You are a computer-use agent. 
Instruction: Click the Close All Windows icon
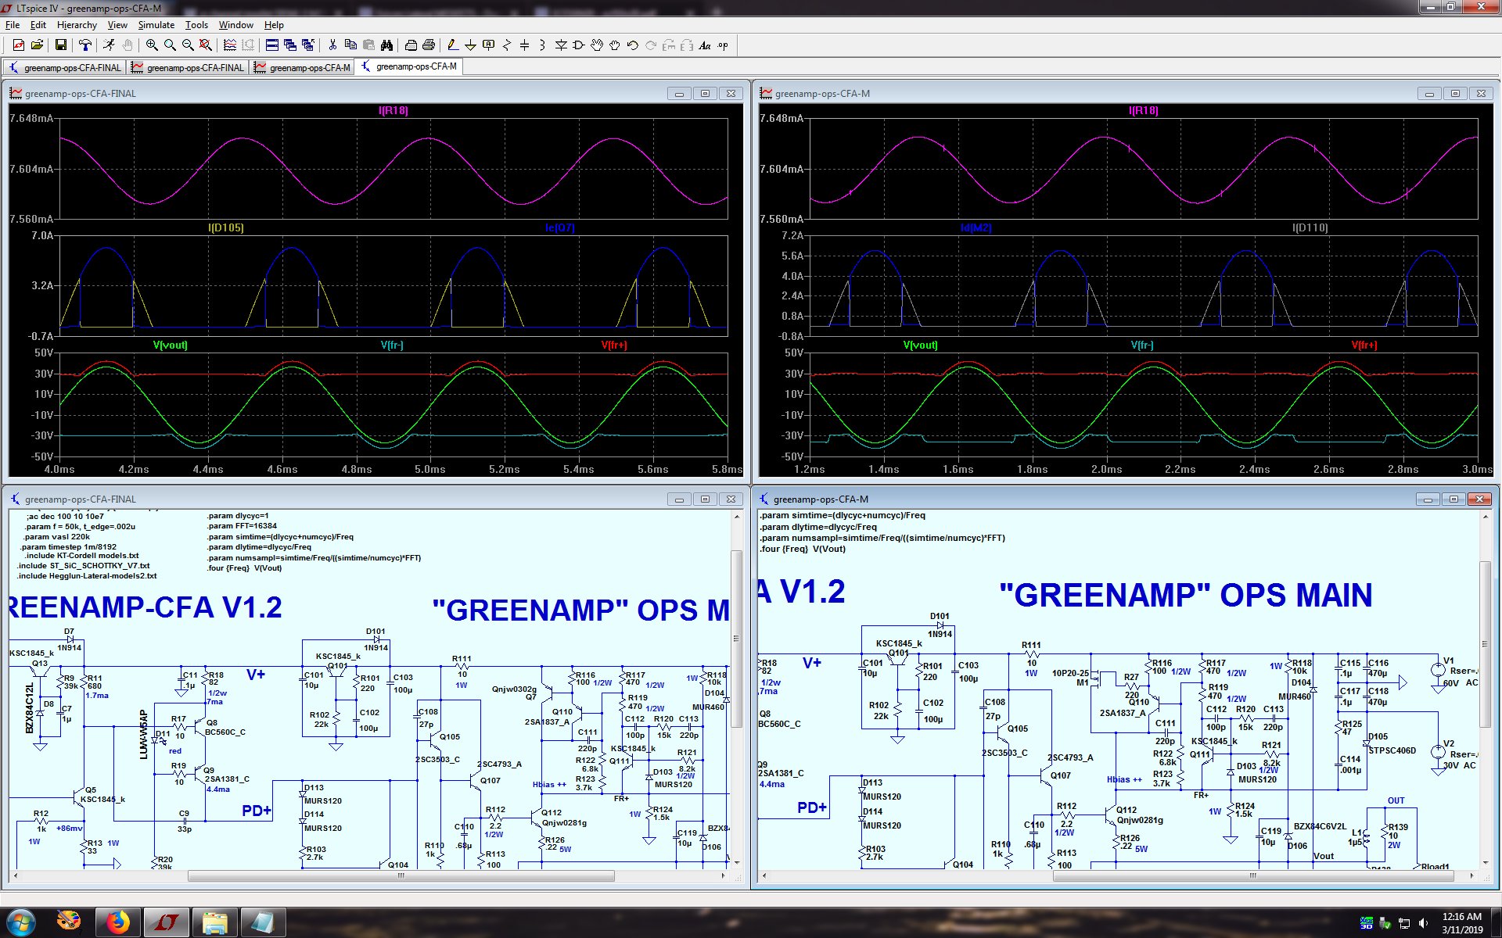pos(307,45)
